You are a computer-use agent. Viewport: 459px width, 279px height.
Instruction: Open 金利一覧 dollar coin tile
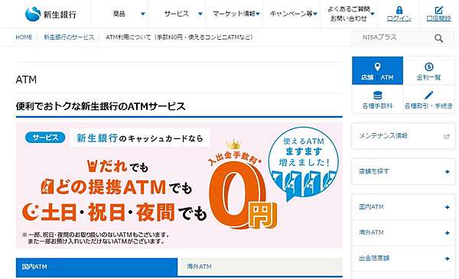(429, 71)
